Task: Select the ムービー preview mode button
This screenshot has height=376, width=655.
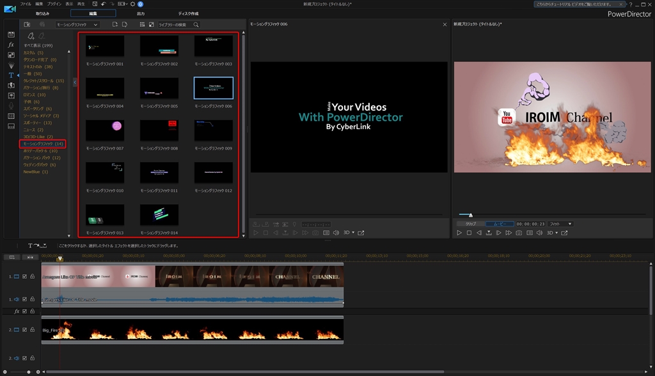Action: (x=500, y=224)
